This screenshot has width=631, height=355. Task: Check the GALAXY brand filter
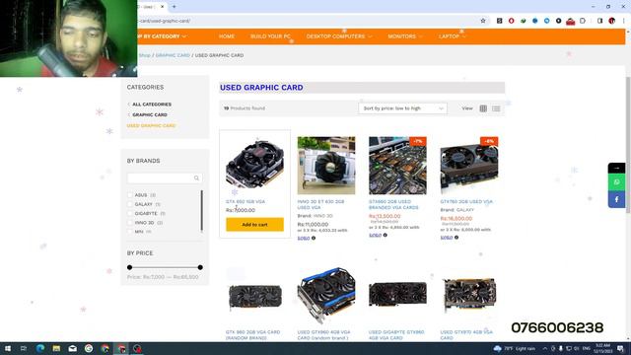tap(130, 204)
